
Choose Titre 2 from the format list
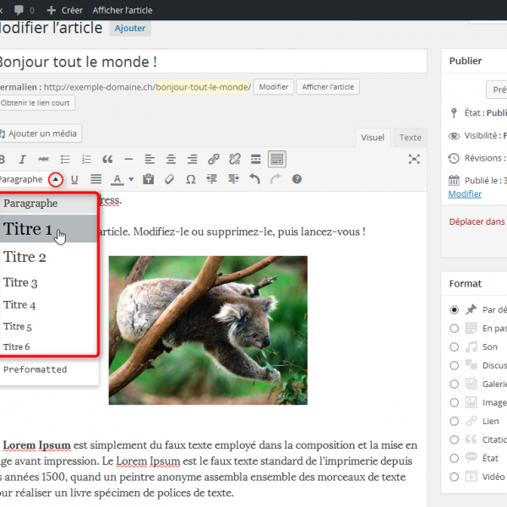25,257
